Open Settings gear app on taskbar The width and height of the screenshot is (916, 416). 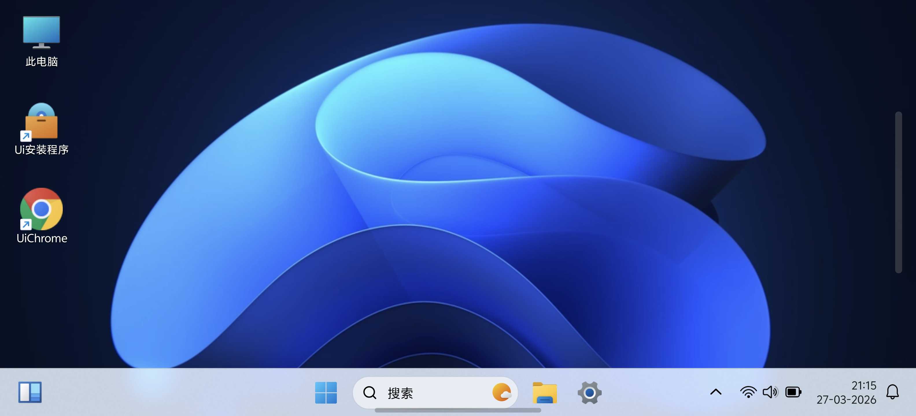pos(589,393)
